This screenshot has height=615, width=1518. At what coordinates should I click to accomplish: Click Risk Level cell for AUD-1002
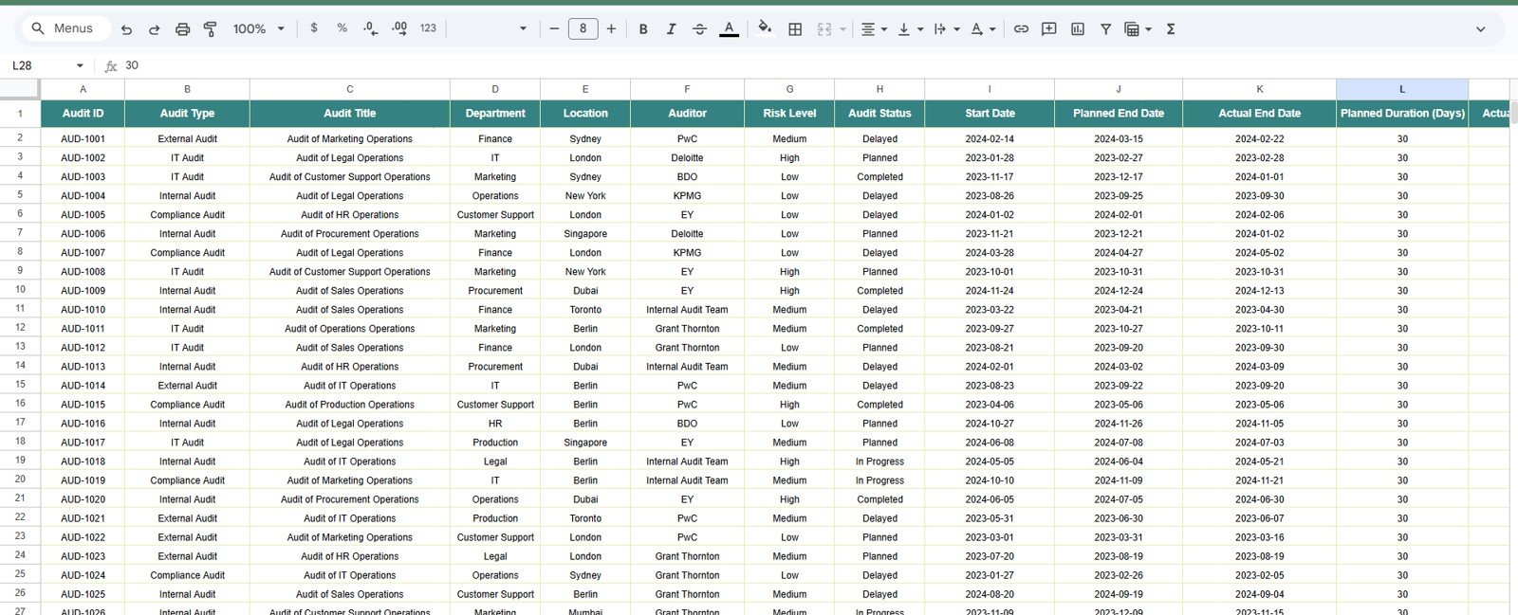(789, 158)
